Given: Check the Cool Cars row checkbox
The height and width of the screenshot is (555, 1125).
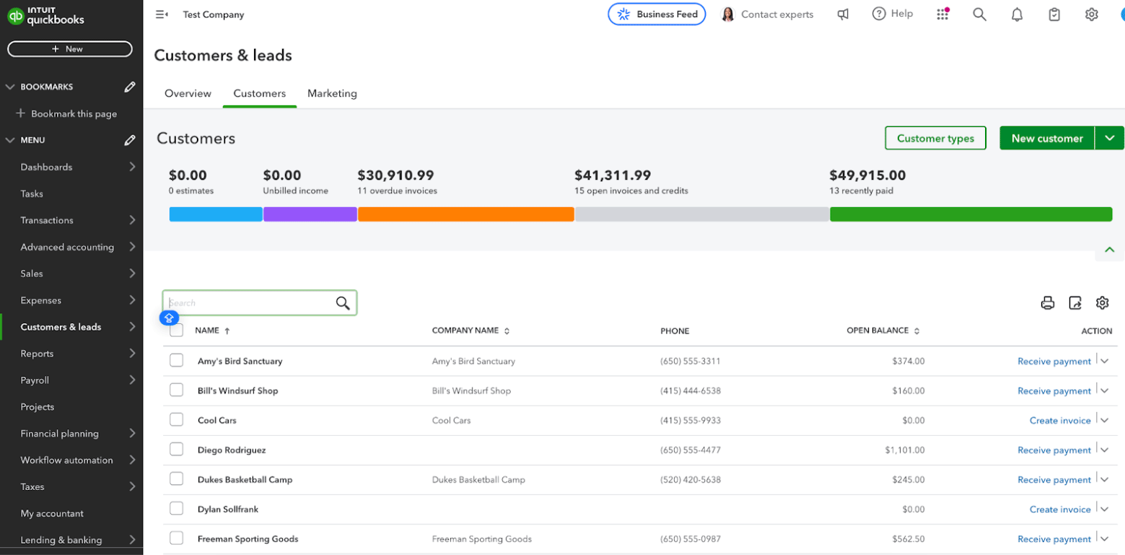Looking at the screenshot, I should (177, 419).
